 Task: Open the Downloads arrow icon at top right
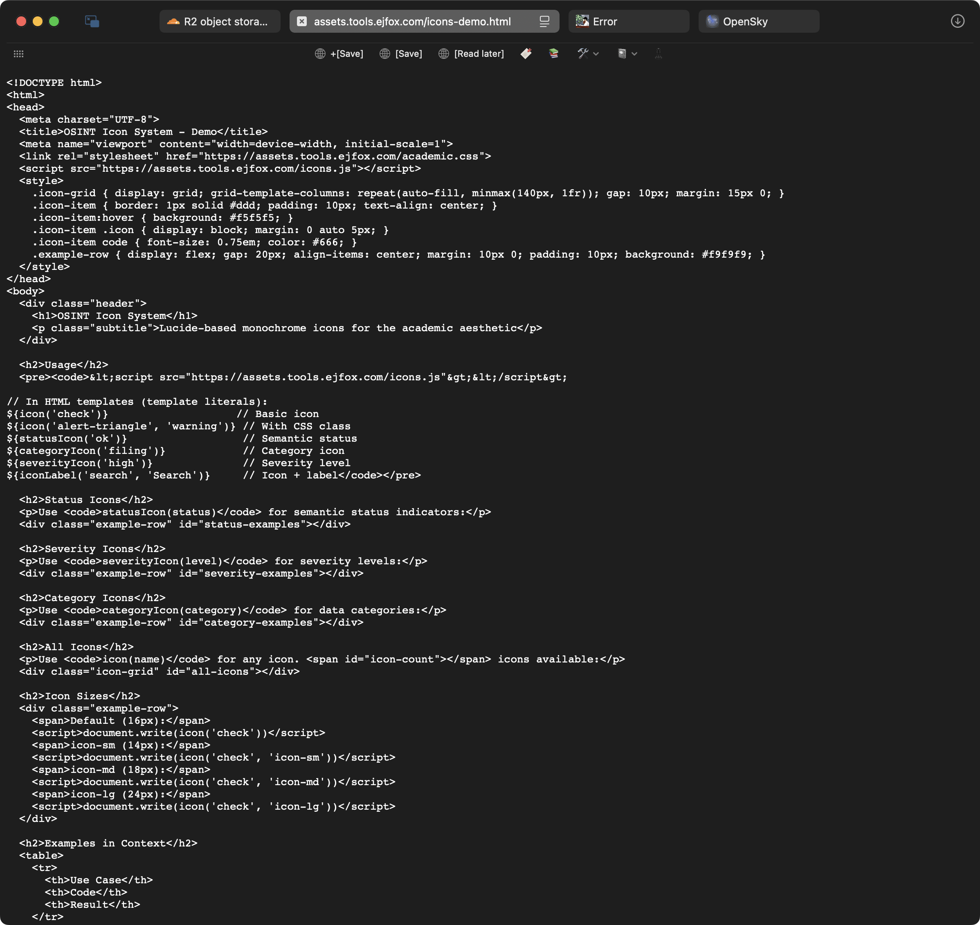tap(958, 21)
